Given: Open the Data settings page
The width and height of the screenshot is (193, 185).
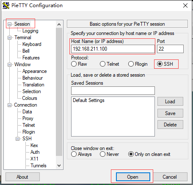Looking at the screenshot, I should tap(27, 112).
